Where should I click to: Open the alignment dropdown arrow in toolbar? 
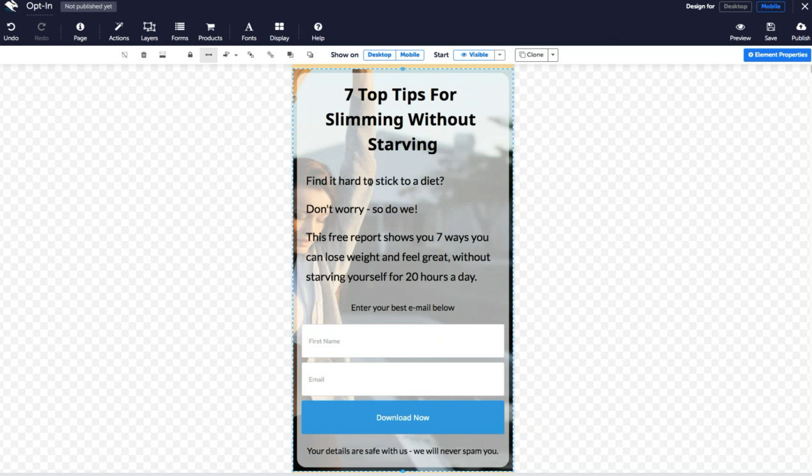(236, 55)
